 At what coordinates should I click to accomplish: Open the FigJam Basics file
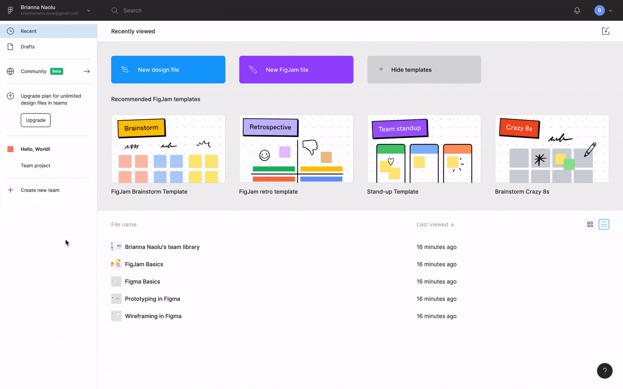144,264
